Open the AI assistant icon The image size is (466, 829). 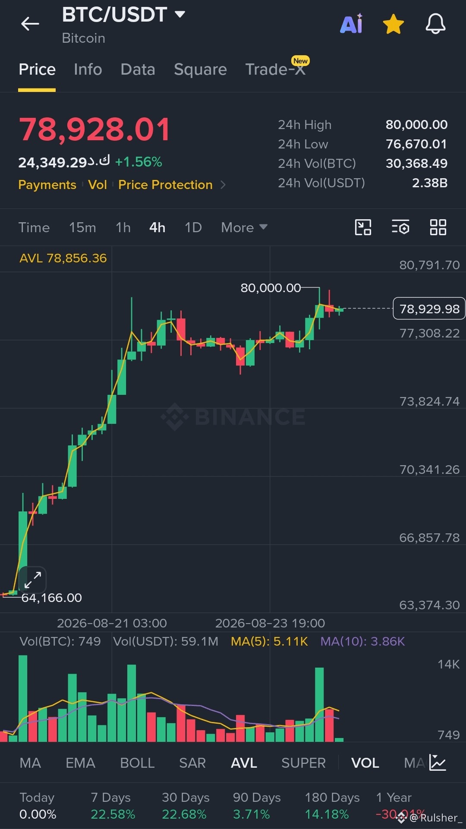pyautogui.click(x=352, y=24)
